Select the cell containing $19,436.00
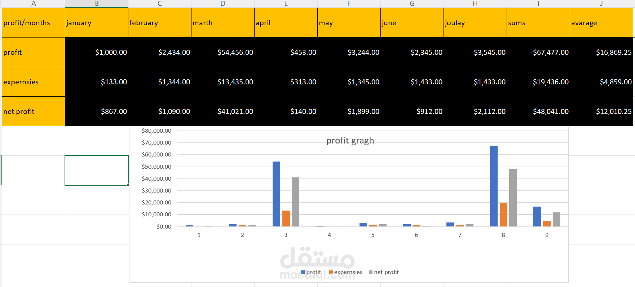The width and height of the screenshot is (635, 287). coord(538,82)
